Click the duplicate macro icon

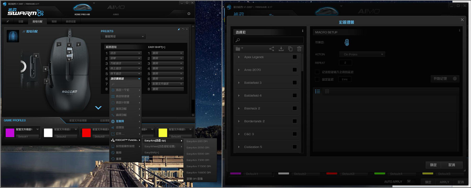(290, 49)
